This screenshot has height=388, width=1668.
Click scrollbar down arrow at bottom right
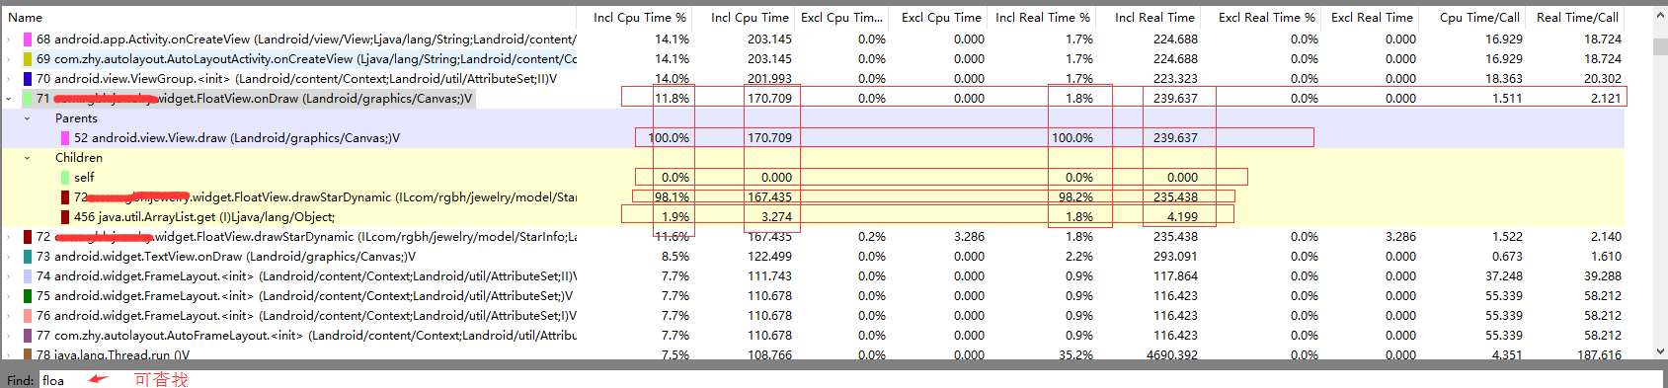coord(1661,351)
